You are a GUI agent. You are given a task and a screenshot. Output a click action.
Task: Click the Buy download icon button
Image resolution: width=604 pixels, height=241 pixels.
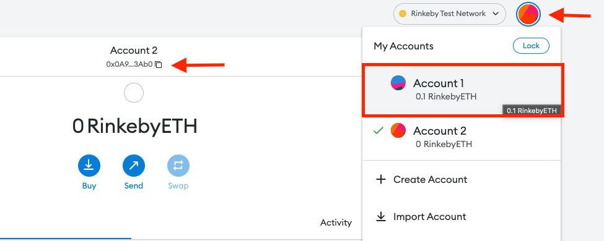pyautogui.click(x=89, y=166)
